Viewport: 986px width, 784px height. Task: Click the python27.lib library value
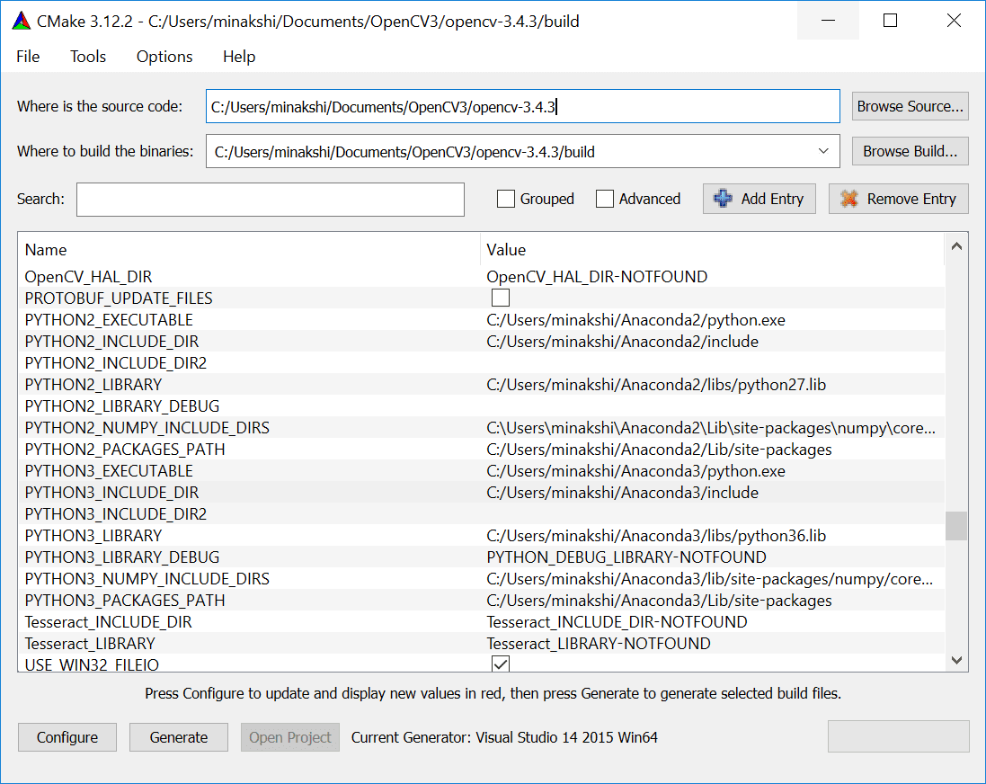656,385
